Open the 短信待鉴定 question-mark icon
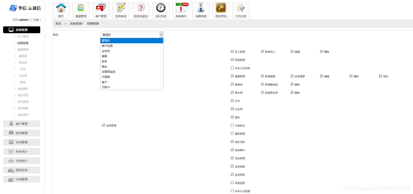 [141, 10]
